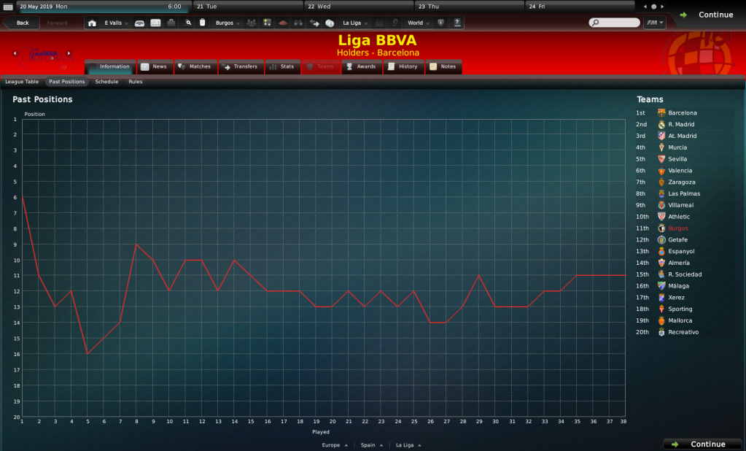Click Recreativo in Teams list
746x451 pixels.
pyautogui.click(x=683, y=332)
